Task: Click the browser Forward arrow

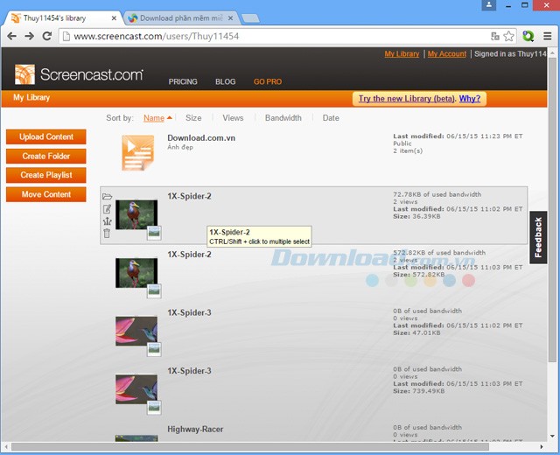Action: [29, 36]
